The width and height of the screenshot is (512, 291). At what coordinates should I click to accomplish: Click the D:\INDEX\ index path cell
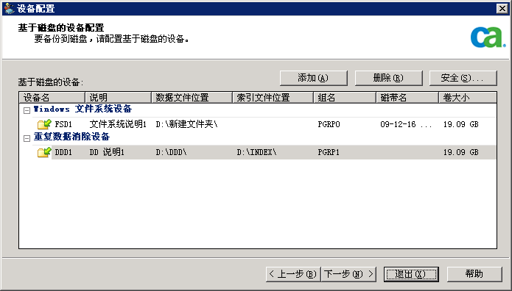pos(256,152)
